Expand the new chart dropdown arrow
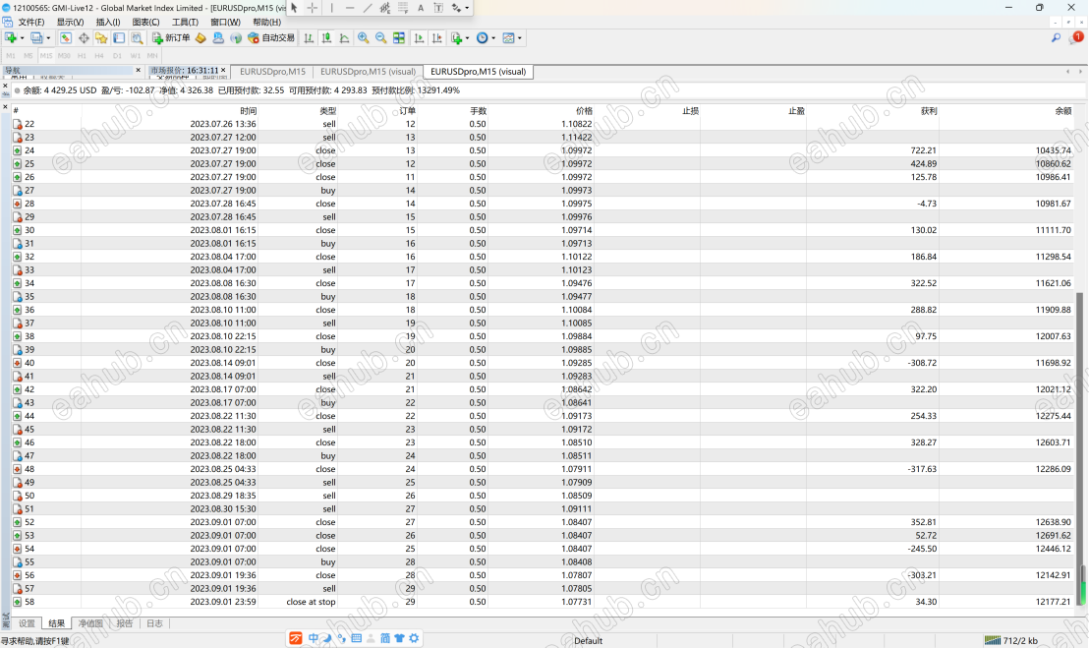Viewport: 1089px width, 648px height. coord(23,38)
